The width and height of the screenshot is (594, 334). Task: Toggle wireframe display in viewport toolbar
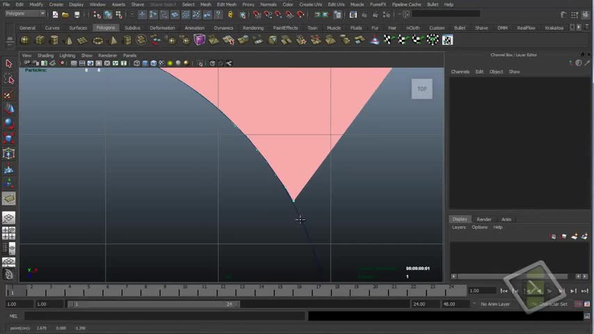[x=137, y=63]
